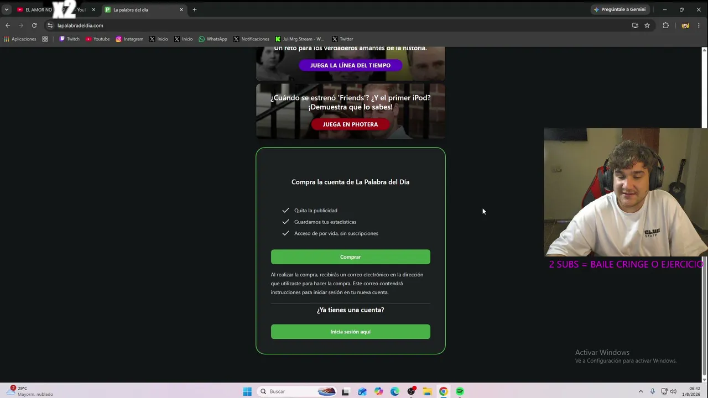This screenshot has width=708, height=398.
Task: Click the install app icon in address bar
Action: point(635,25)
